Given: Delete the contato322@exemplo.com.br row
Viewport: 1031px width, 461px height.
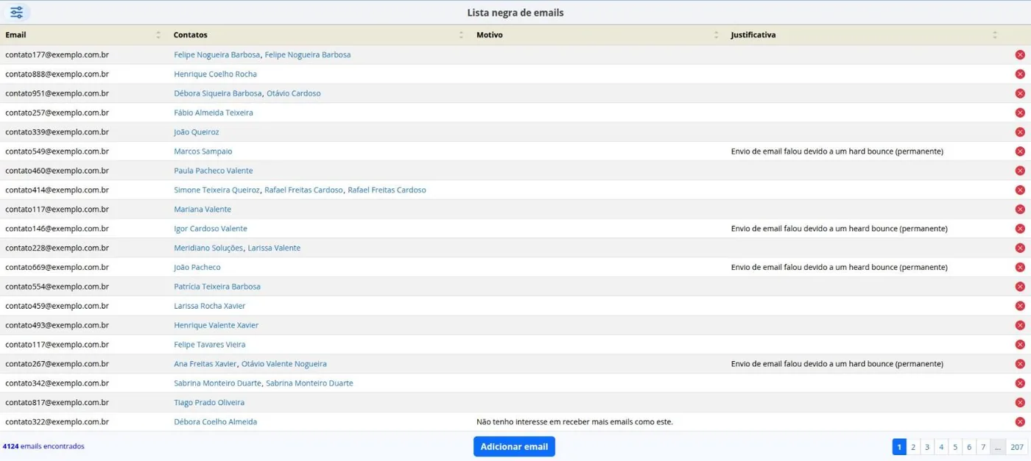Looking at the screenshot, I should pos(1020,422).
